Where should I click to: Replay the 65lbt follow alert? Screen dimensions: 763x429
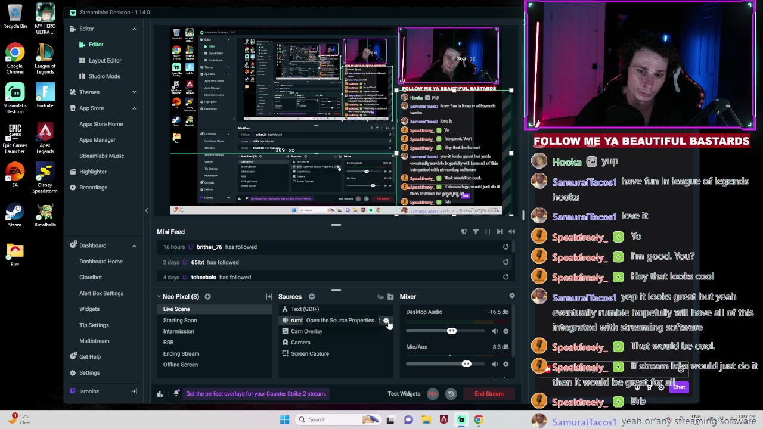[505, 262]
